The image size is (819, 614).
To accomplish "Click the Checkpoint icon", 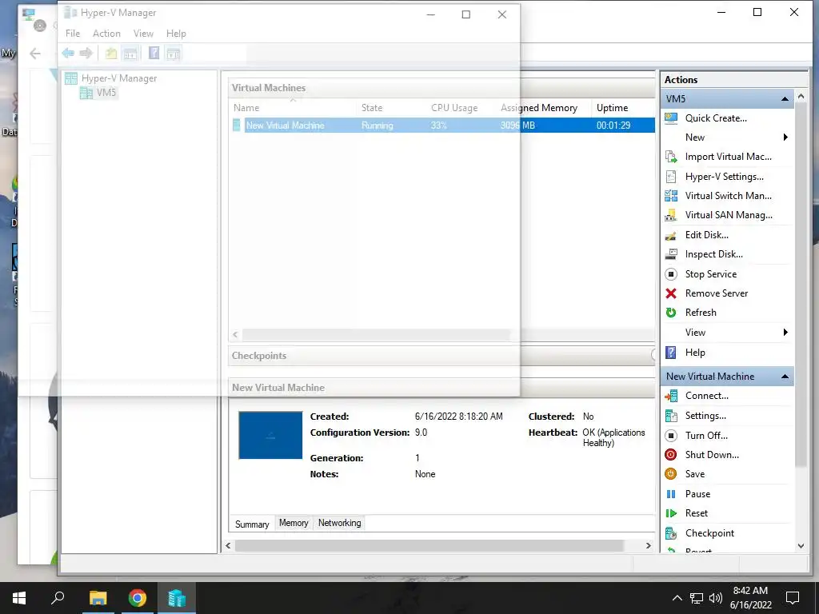I will [671, 533].
